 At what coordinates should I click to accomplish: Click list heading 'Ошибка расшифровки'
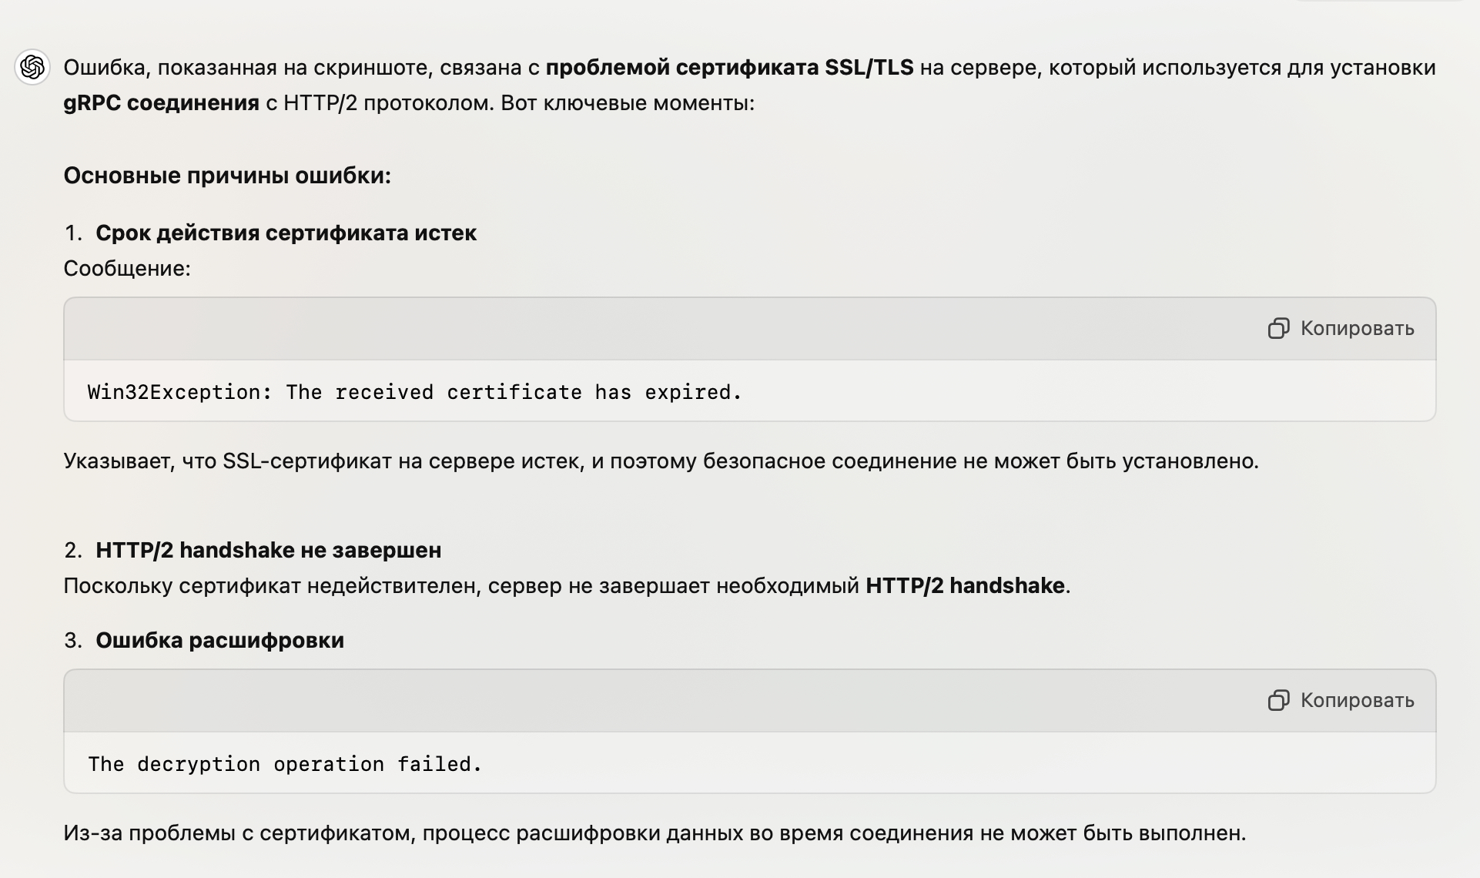click(x=219, y=640)
